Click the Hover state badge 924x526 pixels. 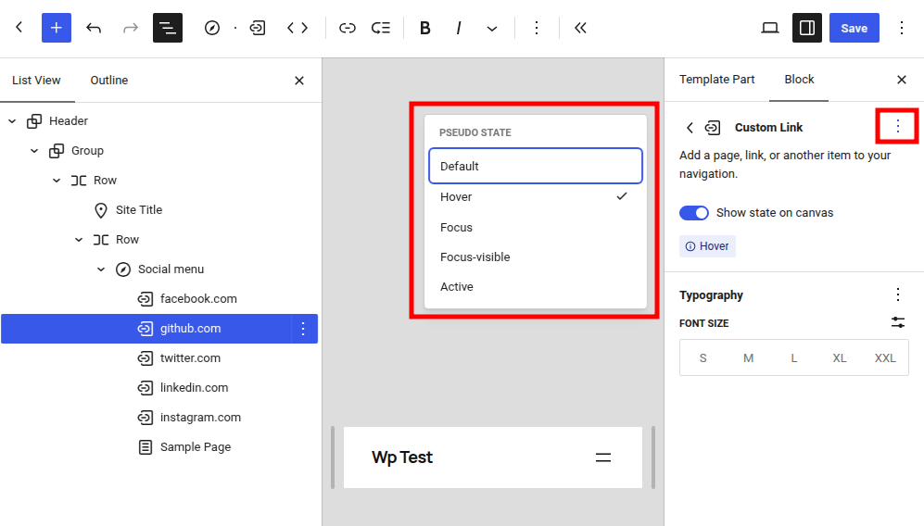tap(707, 246)
